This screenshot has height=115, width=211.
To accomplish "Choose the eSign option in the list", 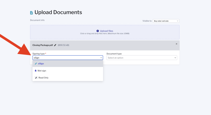I will (68, 64).
